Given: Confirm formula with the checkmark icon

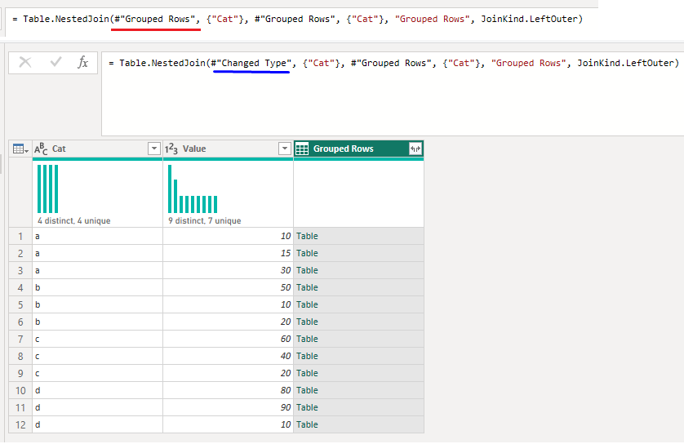Looking at the screenshot, I should [56, 63].
